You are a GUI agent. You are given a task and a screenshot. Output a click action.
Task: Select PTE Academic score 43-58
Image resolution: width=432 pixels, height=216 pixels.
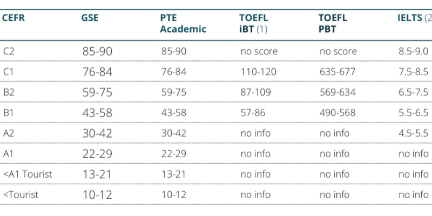coord(173,113)
